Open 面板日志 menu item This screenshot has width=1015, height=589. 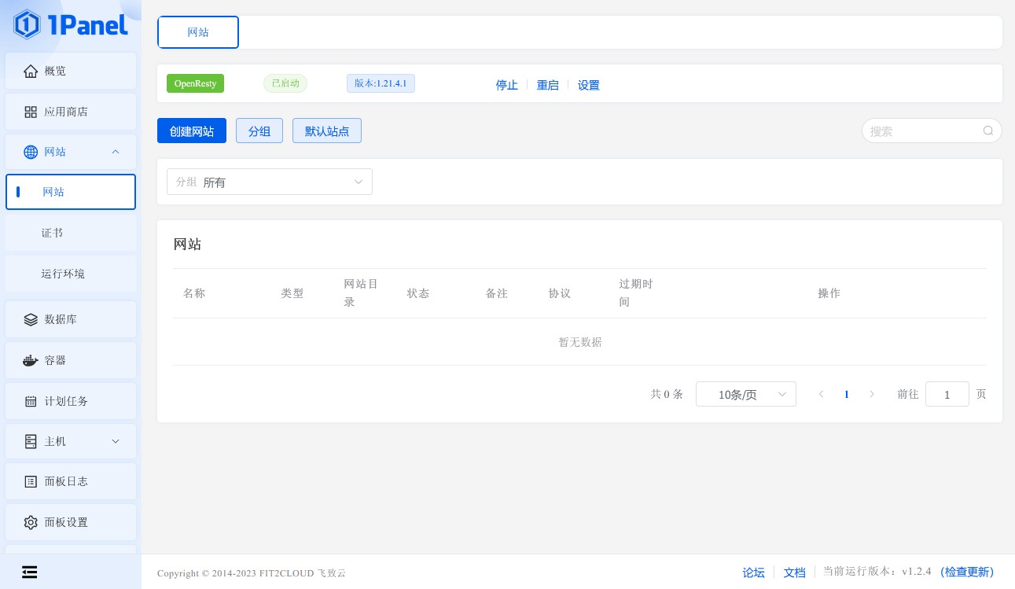[x=71, y=481]
